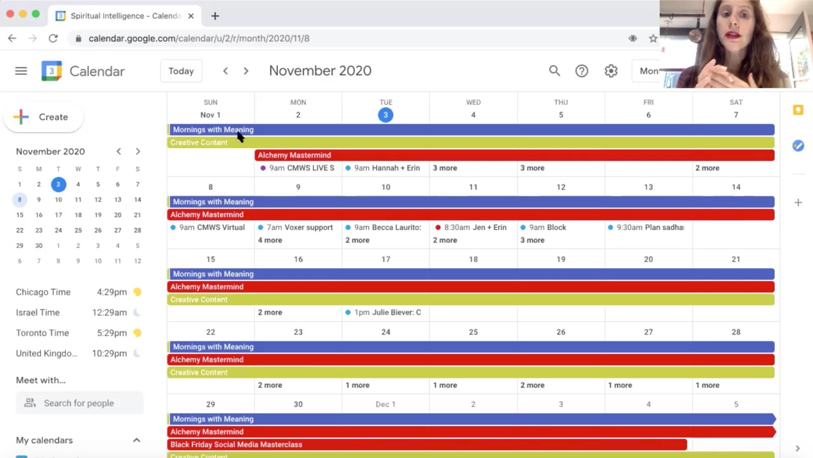Open the 9am CMWS Virtual event
The height and width of the screenshot is (458, 813).
(x=210, y=227)
